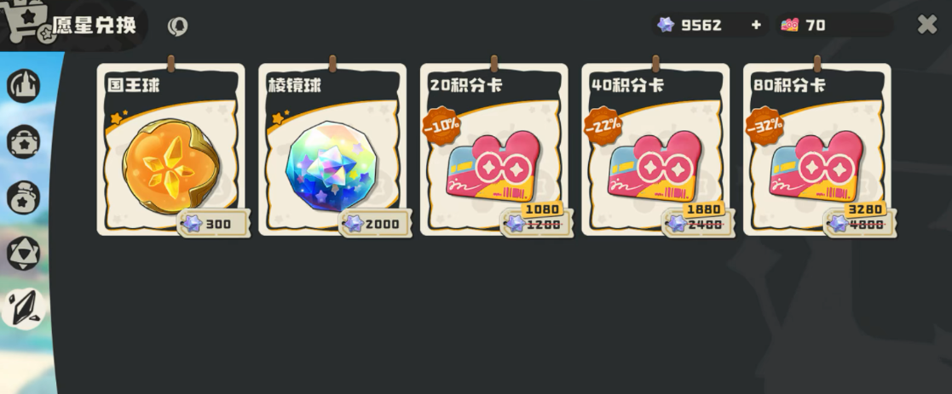This screenshot has width=952, height=394.
Task: Open the castle category in sidebar
Action: (x=24, y=85)
